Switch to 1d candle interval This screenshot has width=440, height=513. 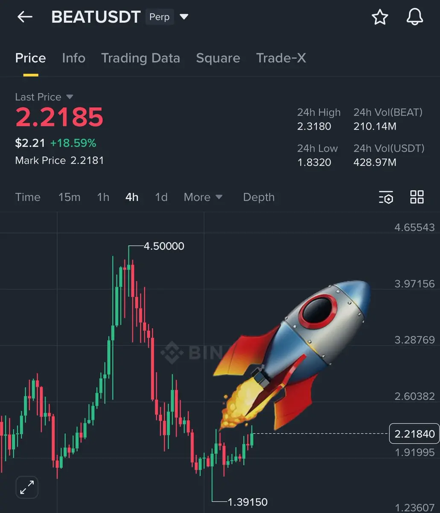(x=161, y=197)
